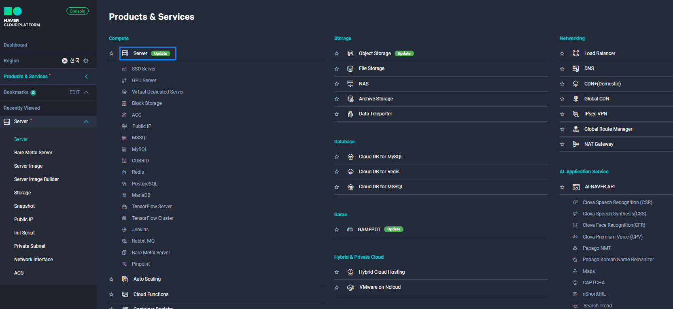
Task: Click the Archive Storage icon
Action: 350,99
